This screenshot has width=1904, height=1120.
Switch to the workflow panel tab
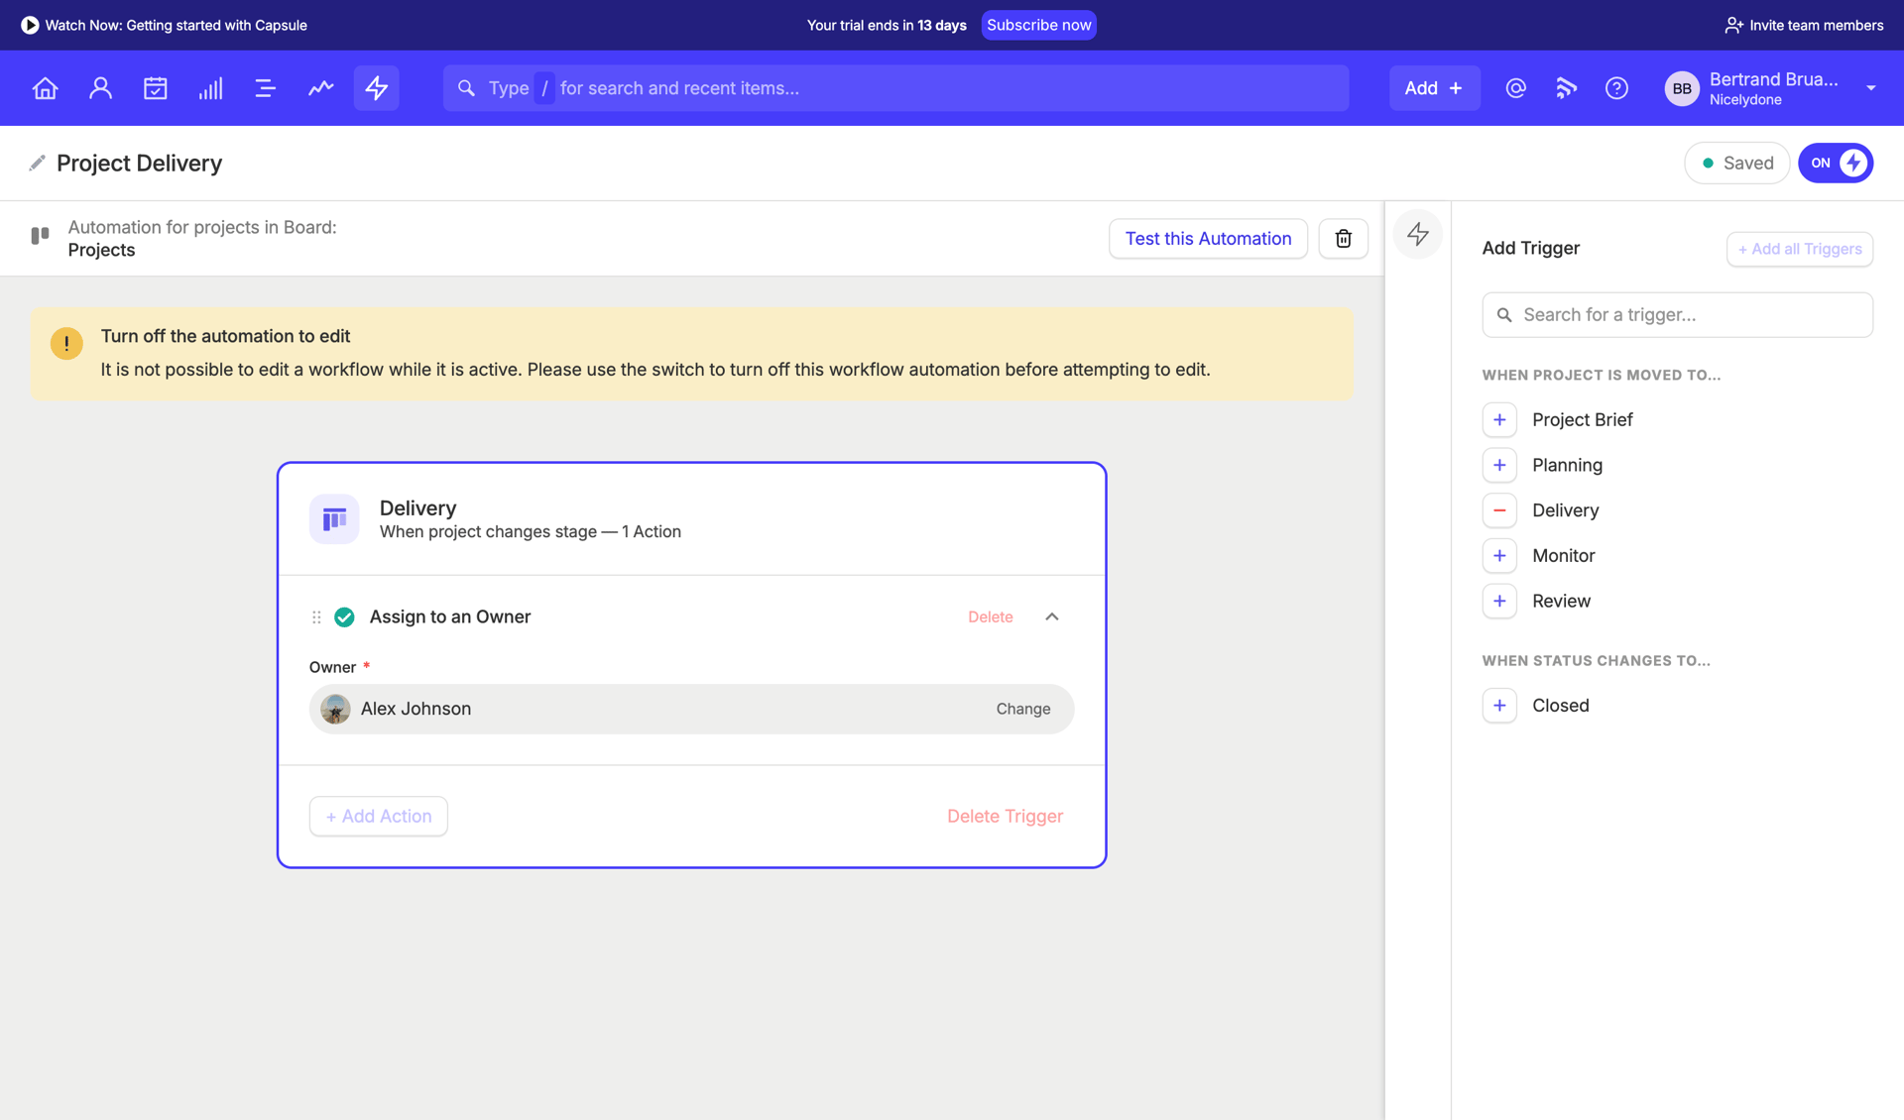click(x=1417, y=235)
